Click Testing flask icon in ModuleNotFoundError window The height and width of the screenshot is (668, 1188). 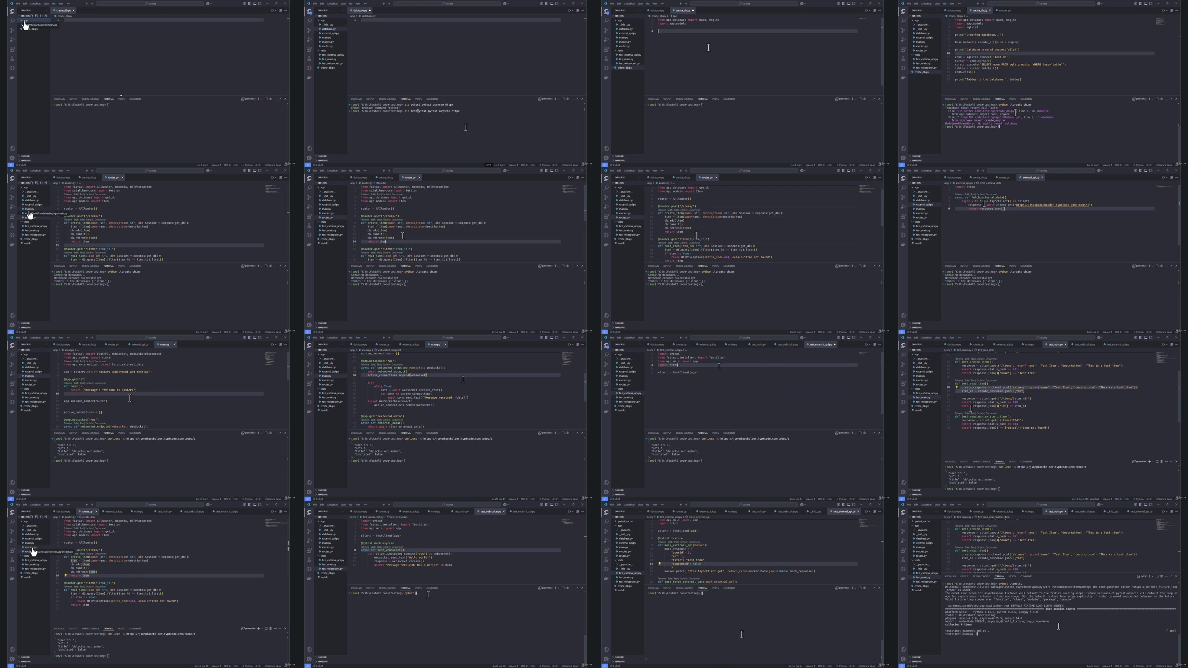coord(903,59)
